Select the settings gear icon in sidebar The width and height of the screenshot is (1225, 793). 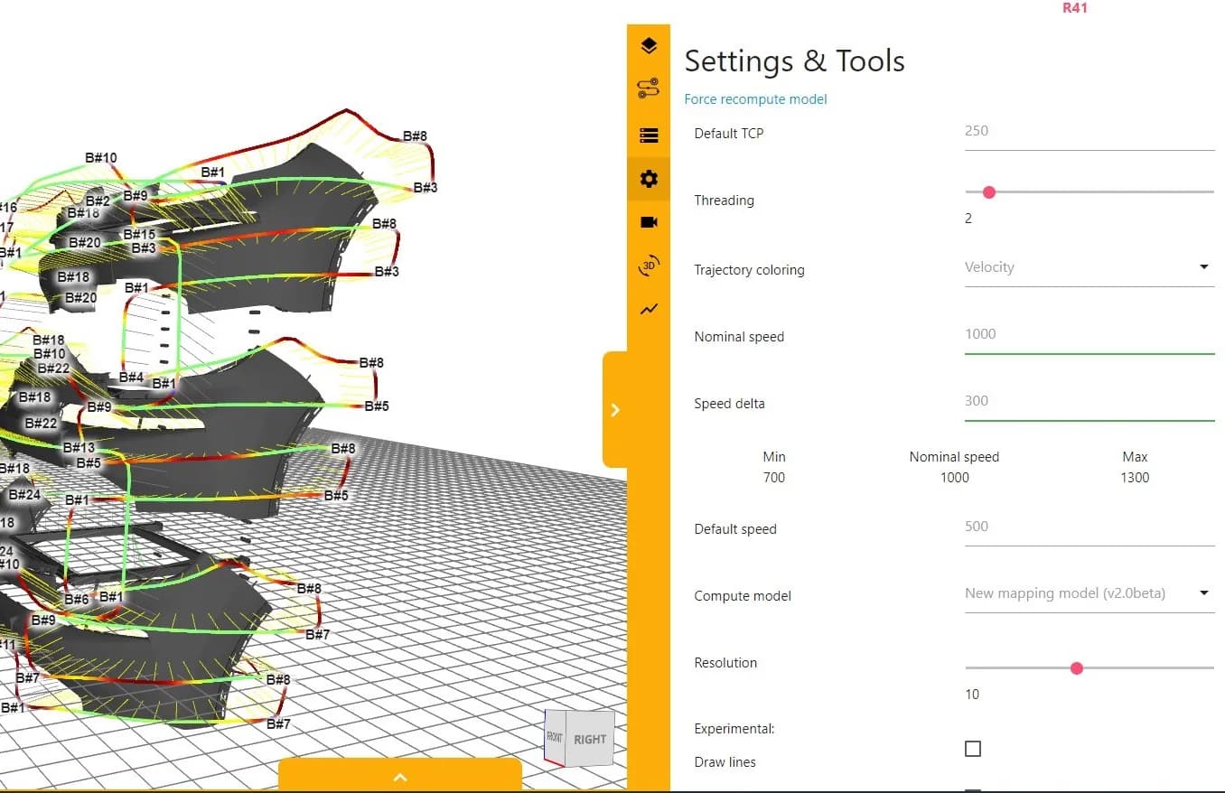[x=649, y=179]
